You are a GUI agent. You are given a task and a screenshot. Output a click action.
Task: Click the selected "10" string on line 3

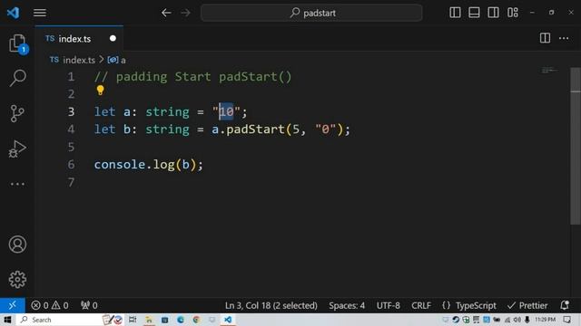tap(226, 111)
